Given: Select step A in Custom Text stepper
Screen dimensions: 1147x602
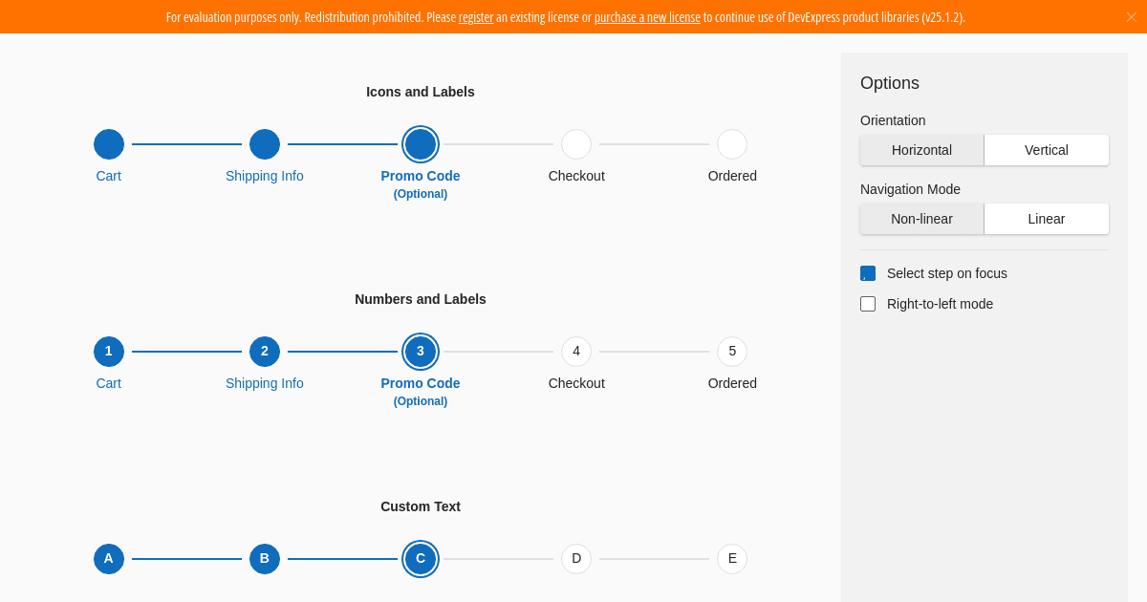Looking at the screenshot, I should 109,559.
